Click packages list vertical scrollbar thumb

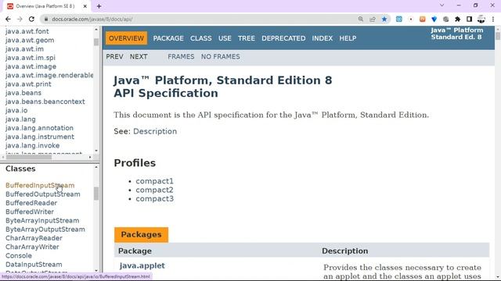click(96, 42)
